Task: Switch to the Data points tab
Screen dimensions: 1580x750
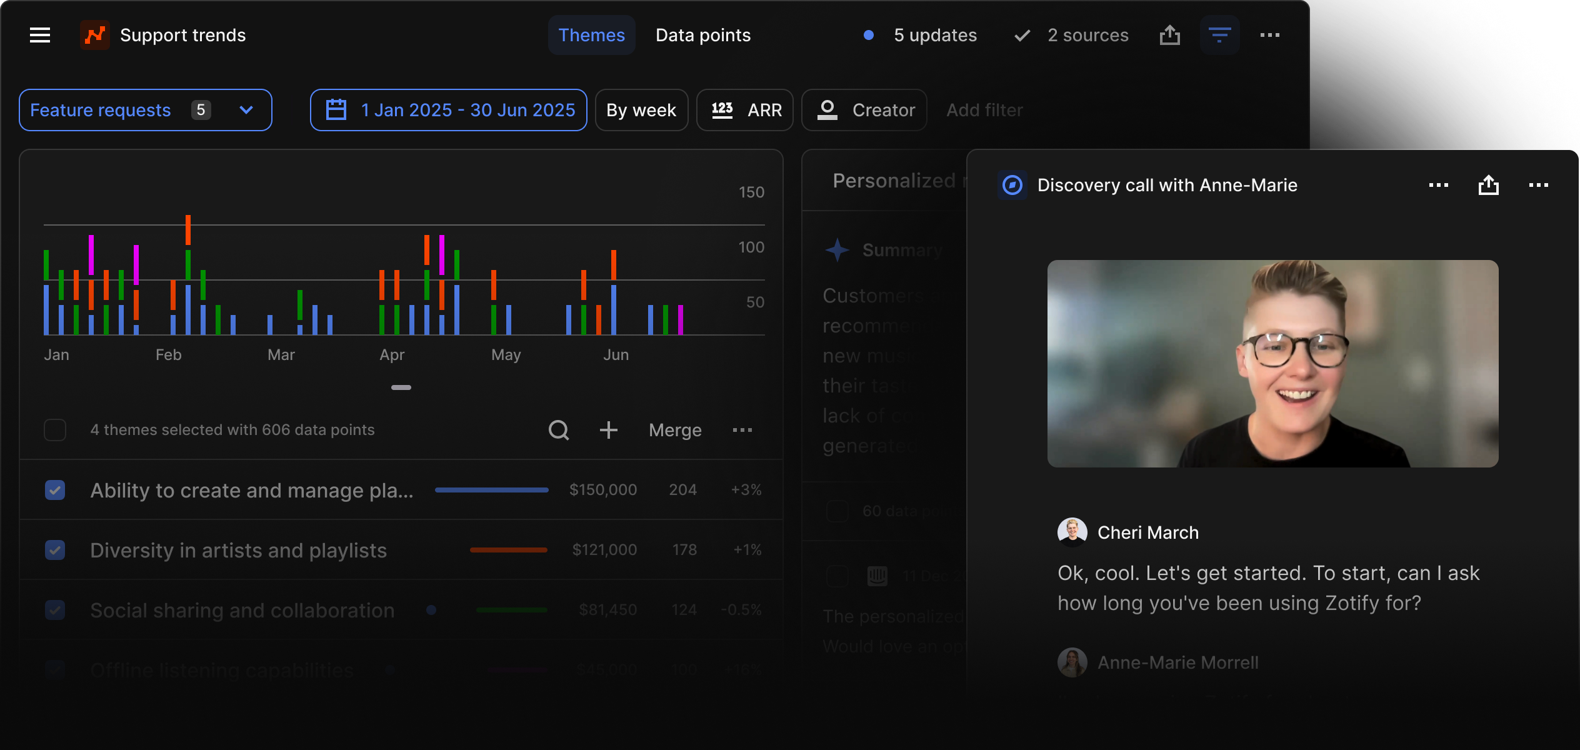Action: [x=702, y=35]
